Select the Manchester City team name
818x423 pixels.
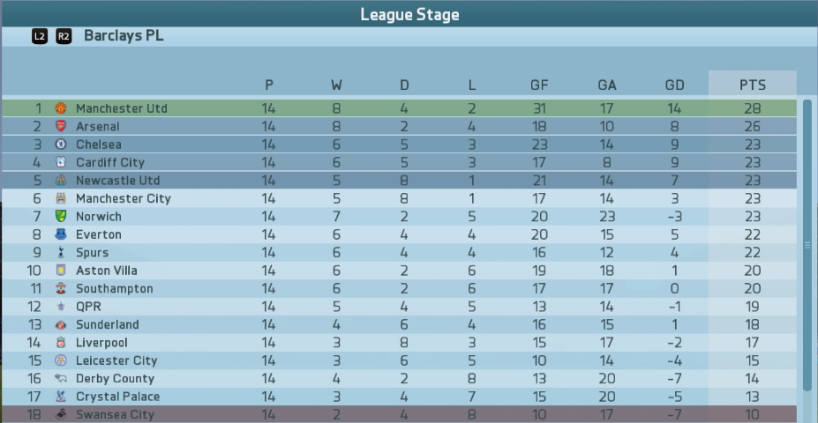click(x=124, y=198)
